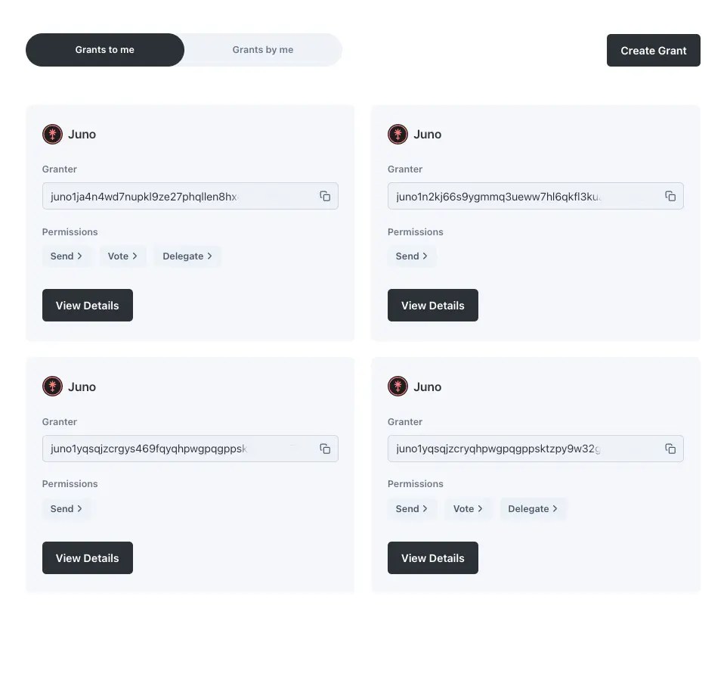727x677 pixels.
Task: Expand the Send permission on the second card
Action: click(x=412, y=256)
